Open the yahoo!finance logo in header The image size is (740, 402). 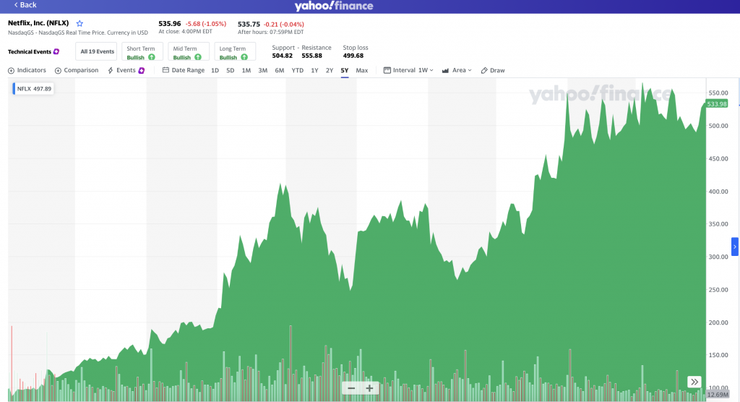point(334,6)
